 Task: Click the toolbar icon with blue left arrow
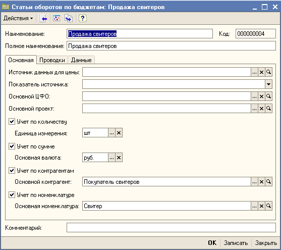point(43,18)
